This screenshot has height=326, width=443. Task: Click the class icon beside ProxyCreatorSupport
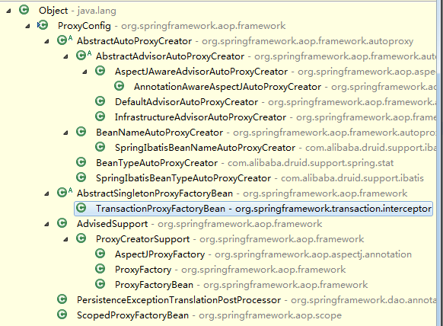tap(81, 238)
